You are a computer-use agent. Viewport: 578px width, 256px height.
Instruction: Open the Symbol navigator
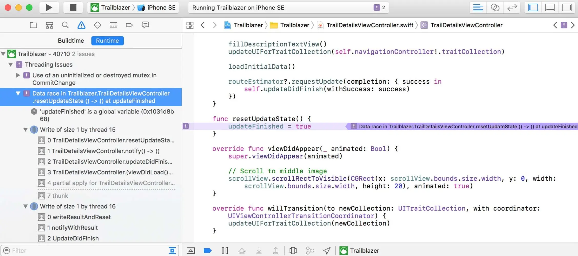point(49,25)
